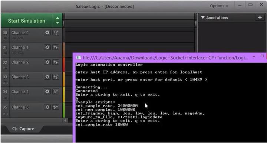Maximize the console window

tap(263, 56)
